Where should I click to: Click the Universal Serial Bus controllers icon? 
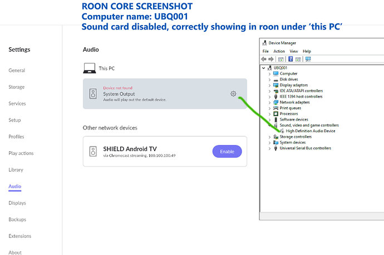[x=275, y=148]
